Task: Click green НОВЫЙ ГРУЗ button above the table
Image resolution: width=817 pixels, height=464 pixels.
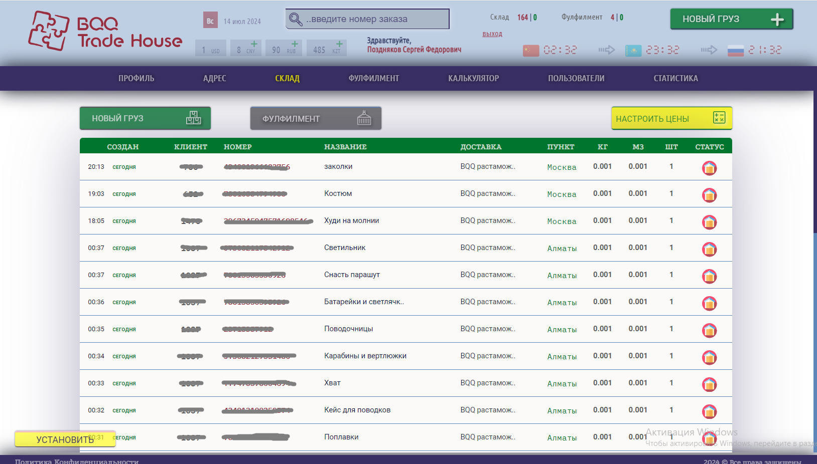Action: click(145, 118)
